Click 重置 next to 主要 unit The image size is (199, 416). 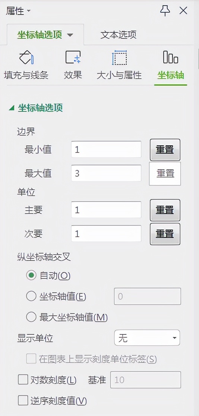click(x=165, y=210)
